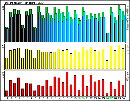Select the cyan files bar for day 1
This screenshot has height=101, width=130.
[x=8, y=35]
